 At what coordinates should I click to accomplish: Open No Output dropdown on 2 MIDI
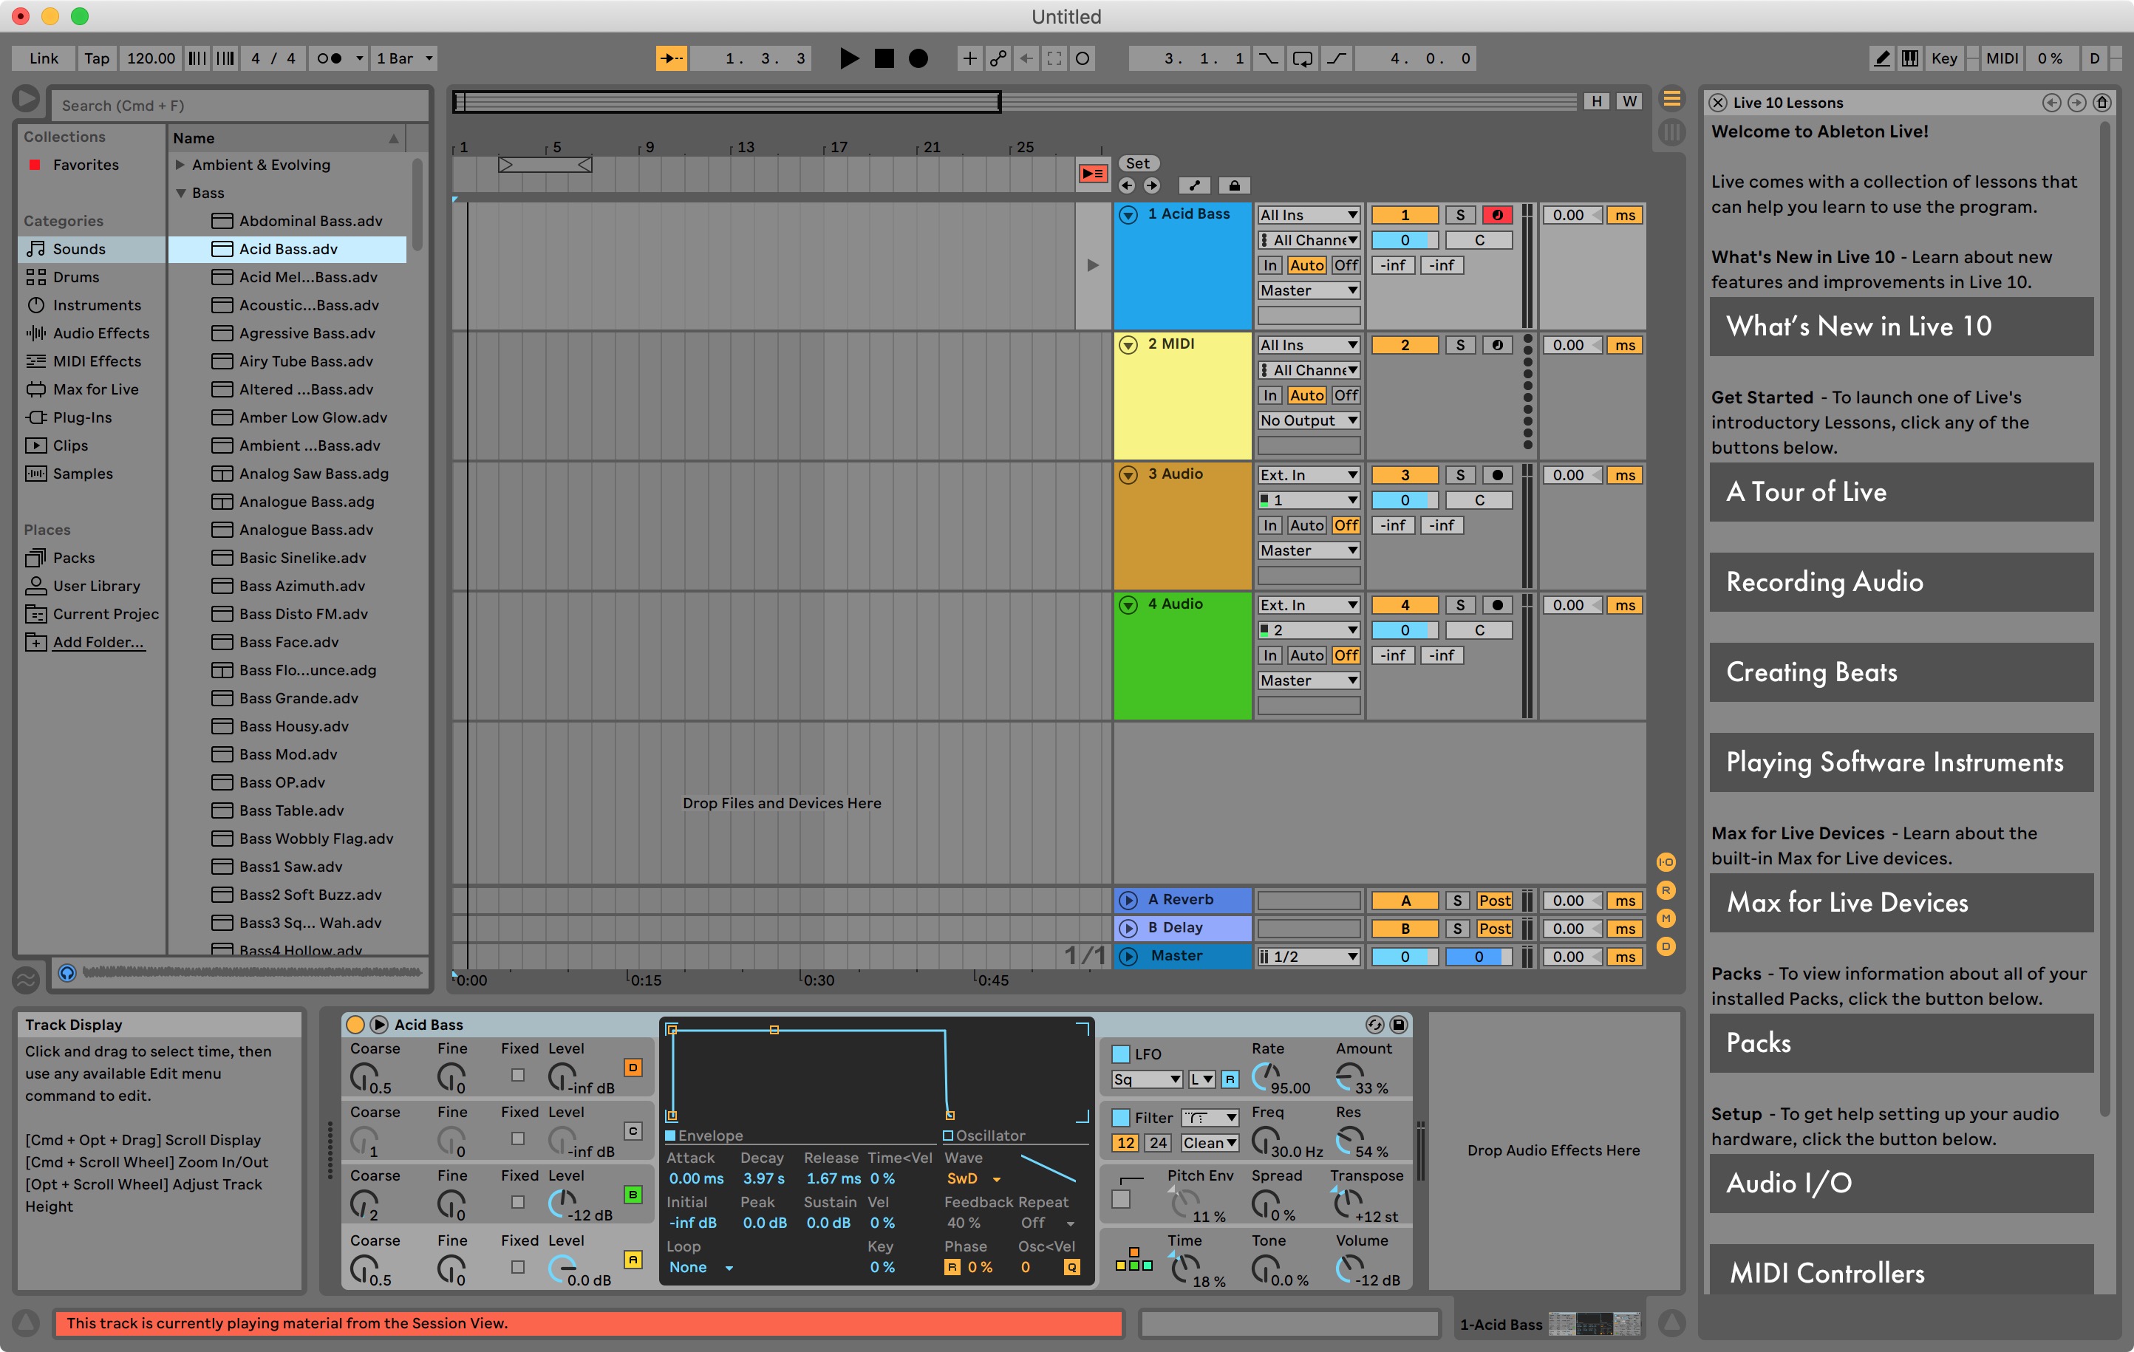(x=1308, y=421)
